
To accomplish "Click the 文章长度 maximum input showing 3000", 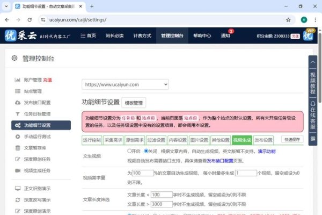I will click(162, 204).
